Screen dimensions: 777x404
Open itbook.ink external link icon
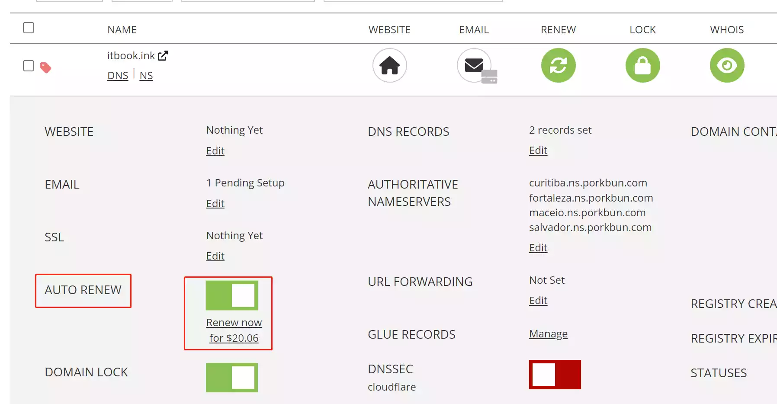coord(163,56)
